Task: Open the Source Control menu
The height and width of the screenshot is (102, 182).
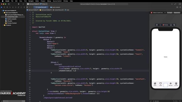Action: 57,1
